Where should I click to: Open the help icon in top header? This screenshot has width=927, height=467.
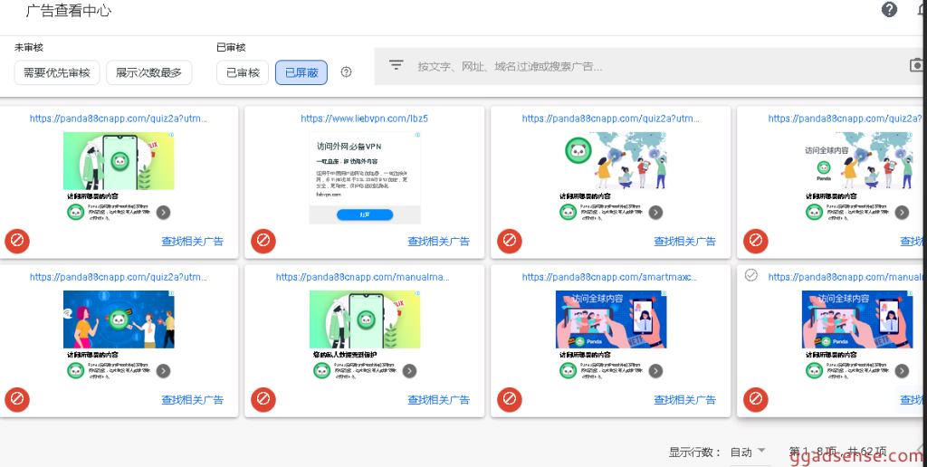point(889,10)
